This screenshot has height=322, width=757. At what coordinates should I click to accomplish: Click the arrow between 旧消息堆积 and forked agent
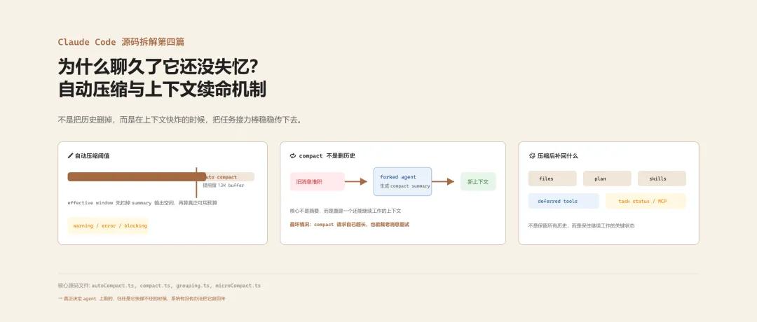(x=356, y=182)
